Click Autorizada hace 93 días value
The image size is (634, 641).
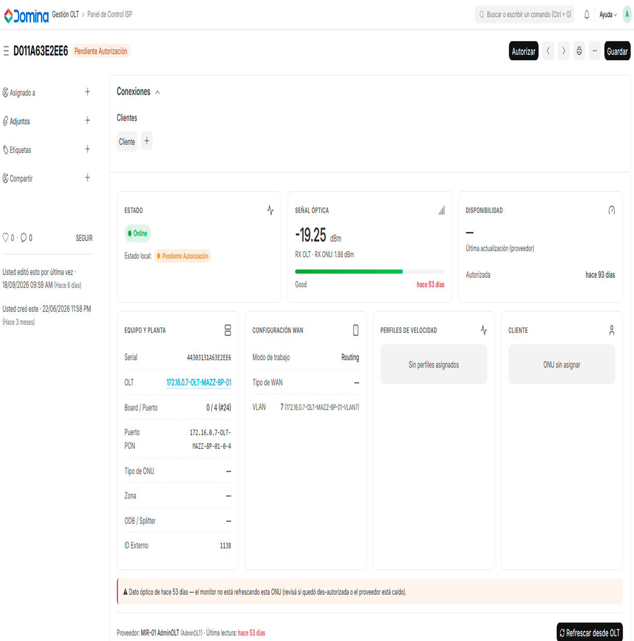[600, 275]
